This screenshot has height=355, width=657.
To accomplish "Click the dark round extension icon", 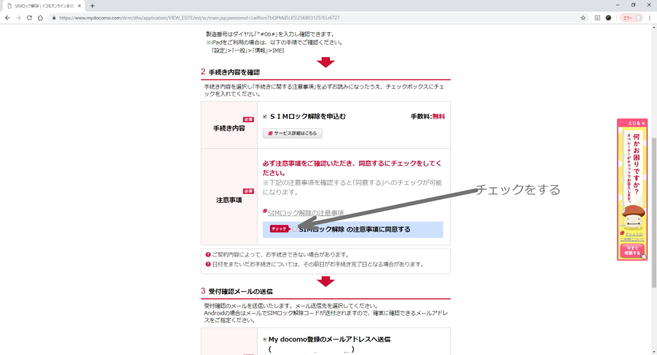I will pyautogui.click(x=608, y=18).
